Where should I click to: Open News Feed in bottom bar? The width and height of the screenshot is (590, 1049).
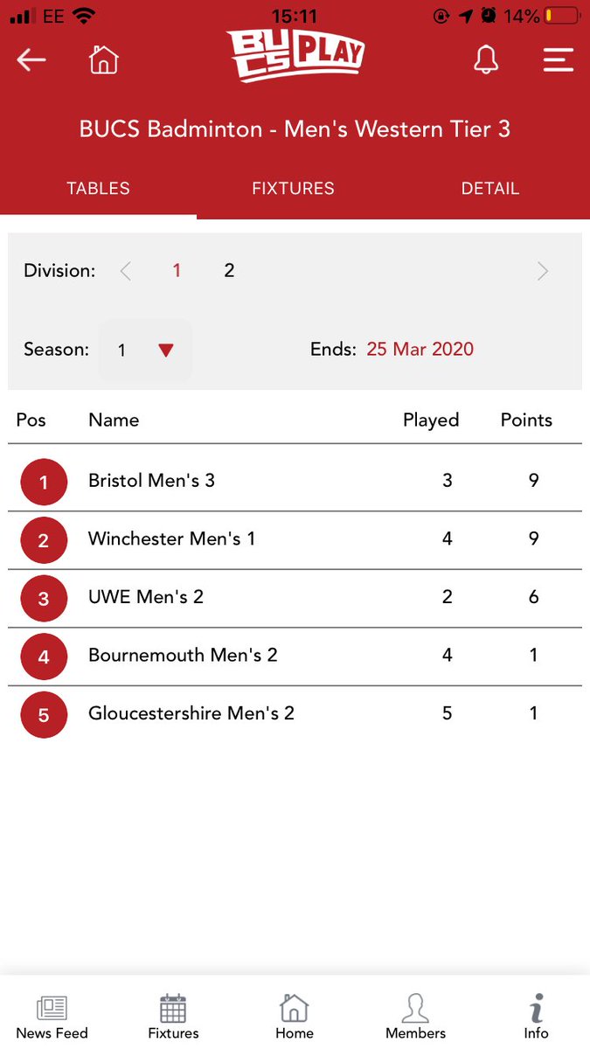52,1018
